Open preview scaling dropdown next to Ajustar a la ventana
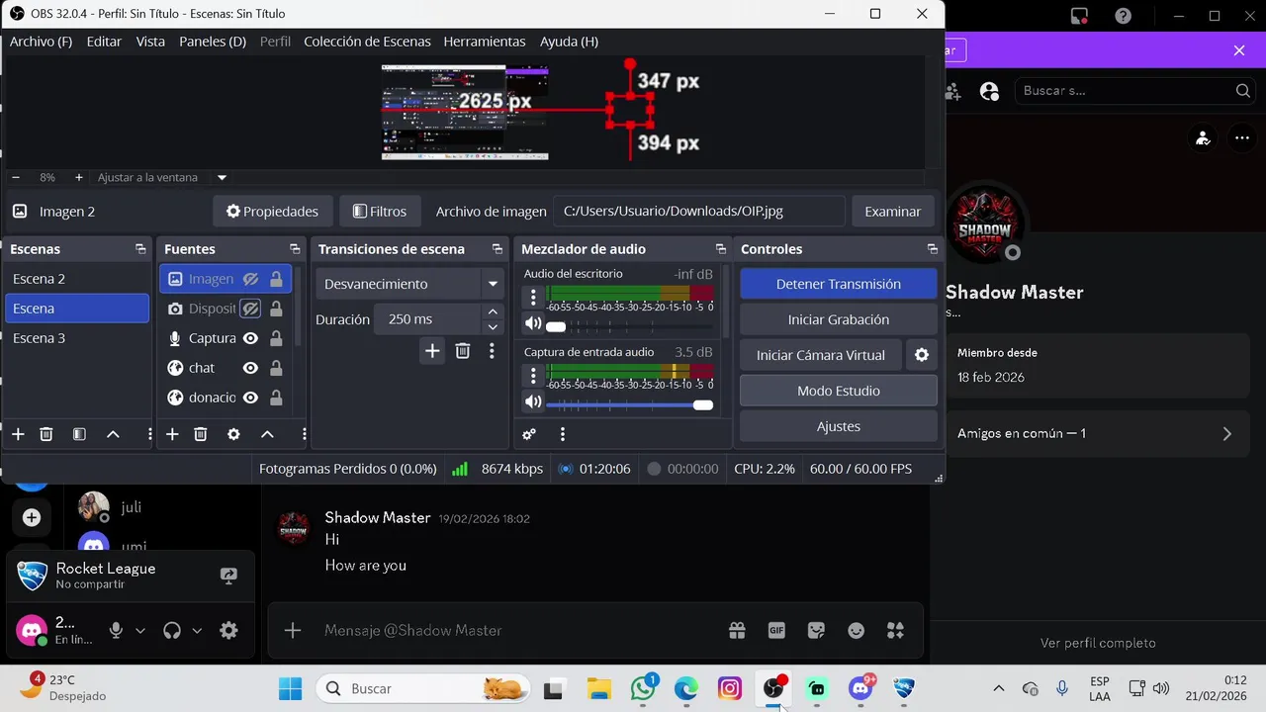 tap(223, 178)
